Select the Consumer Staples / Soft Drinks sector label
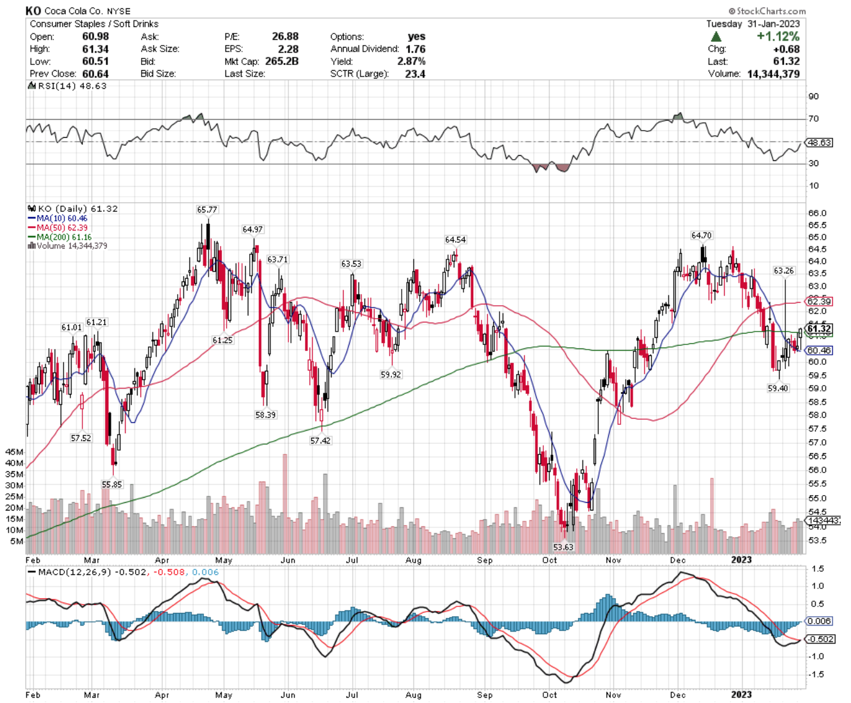Viewport: 851px width, 703px height. [x=94, y=24]
